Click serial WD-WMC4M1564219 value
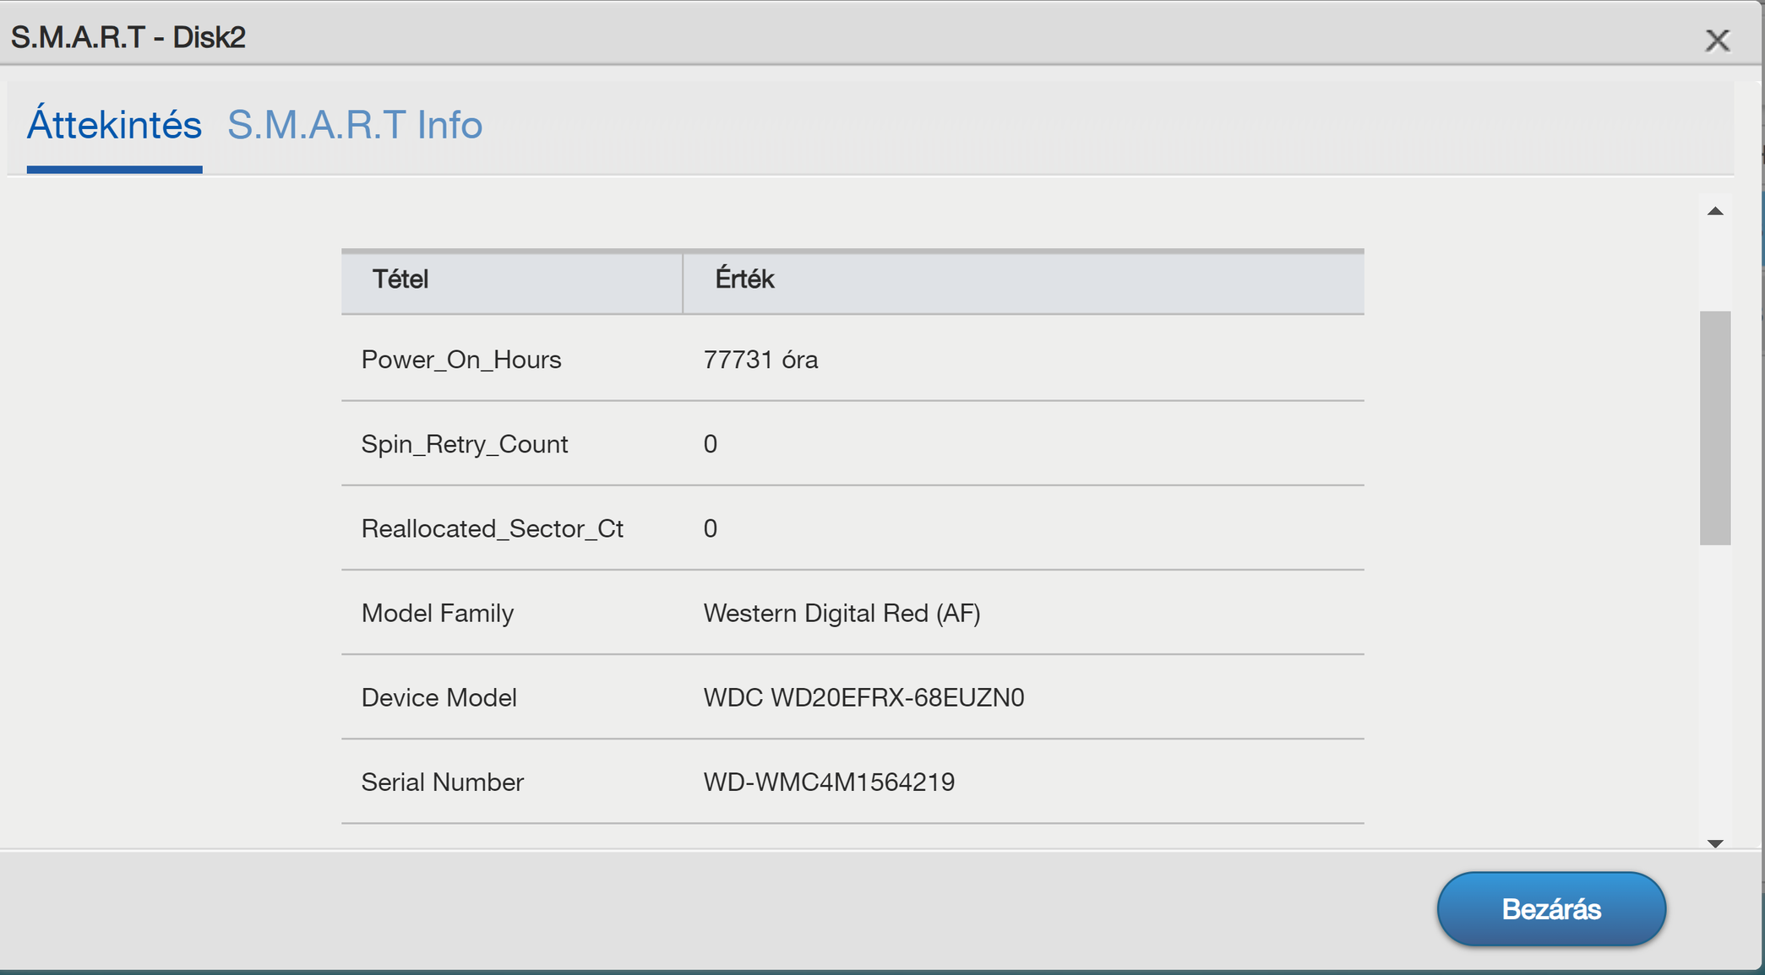The image size is (1765, 975). (829, 782)
